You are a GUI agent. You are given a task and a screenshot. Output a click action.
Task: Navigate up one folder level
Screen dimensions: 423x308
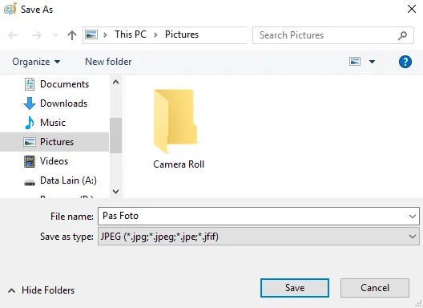[72, 35]
